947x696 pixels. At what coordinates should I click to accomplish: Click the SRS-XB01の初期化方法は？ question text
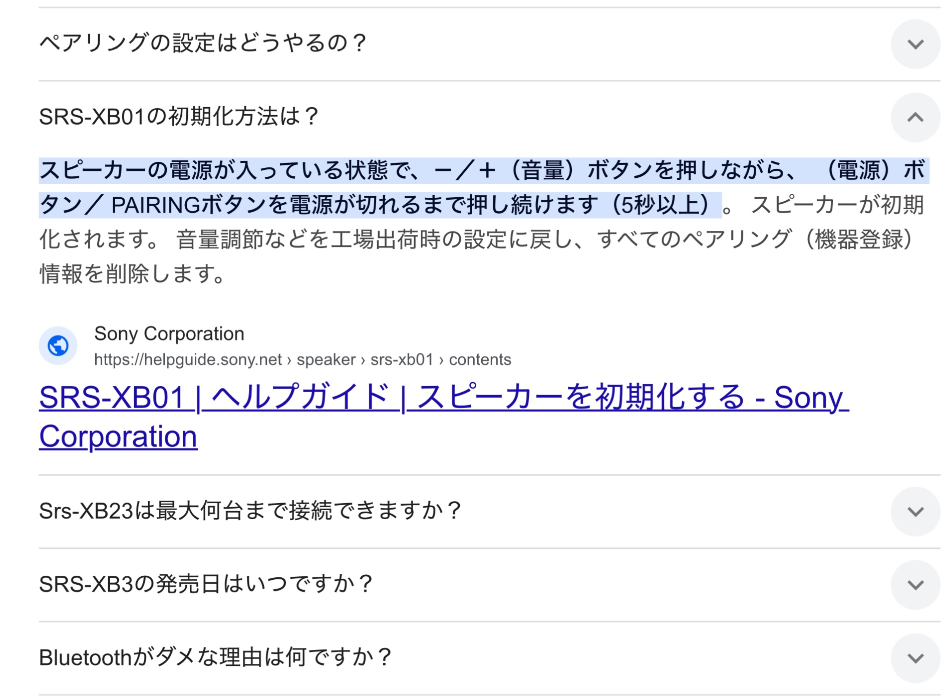pyautogui.click(x=179, y=117)
